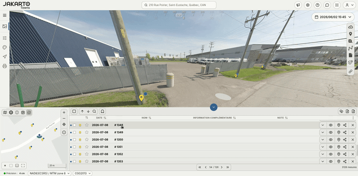Click the navigation arrow icon in sidebar
The height and width of the screenshot is (176, 358).
tap(4, 57)
